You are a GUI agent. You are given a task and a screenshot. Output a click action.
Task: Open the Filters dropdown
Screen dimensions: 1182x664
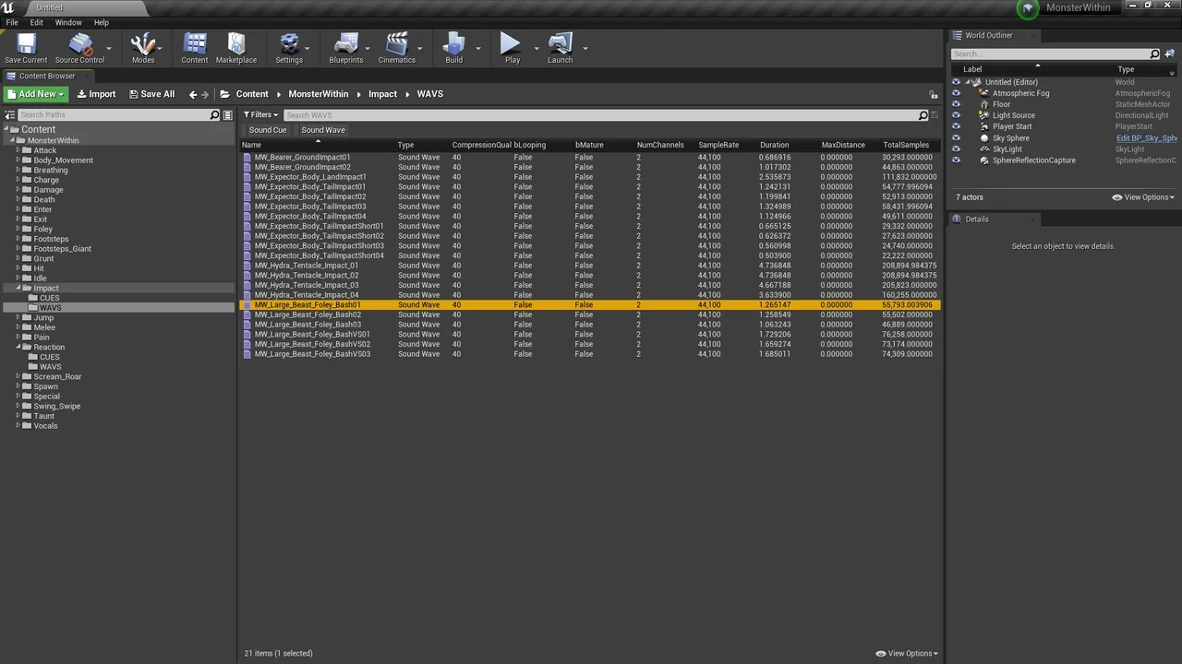coord(260,115)
